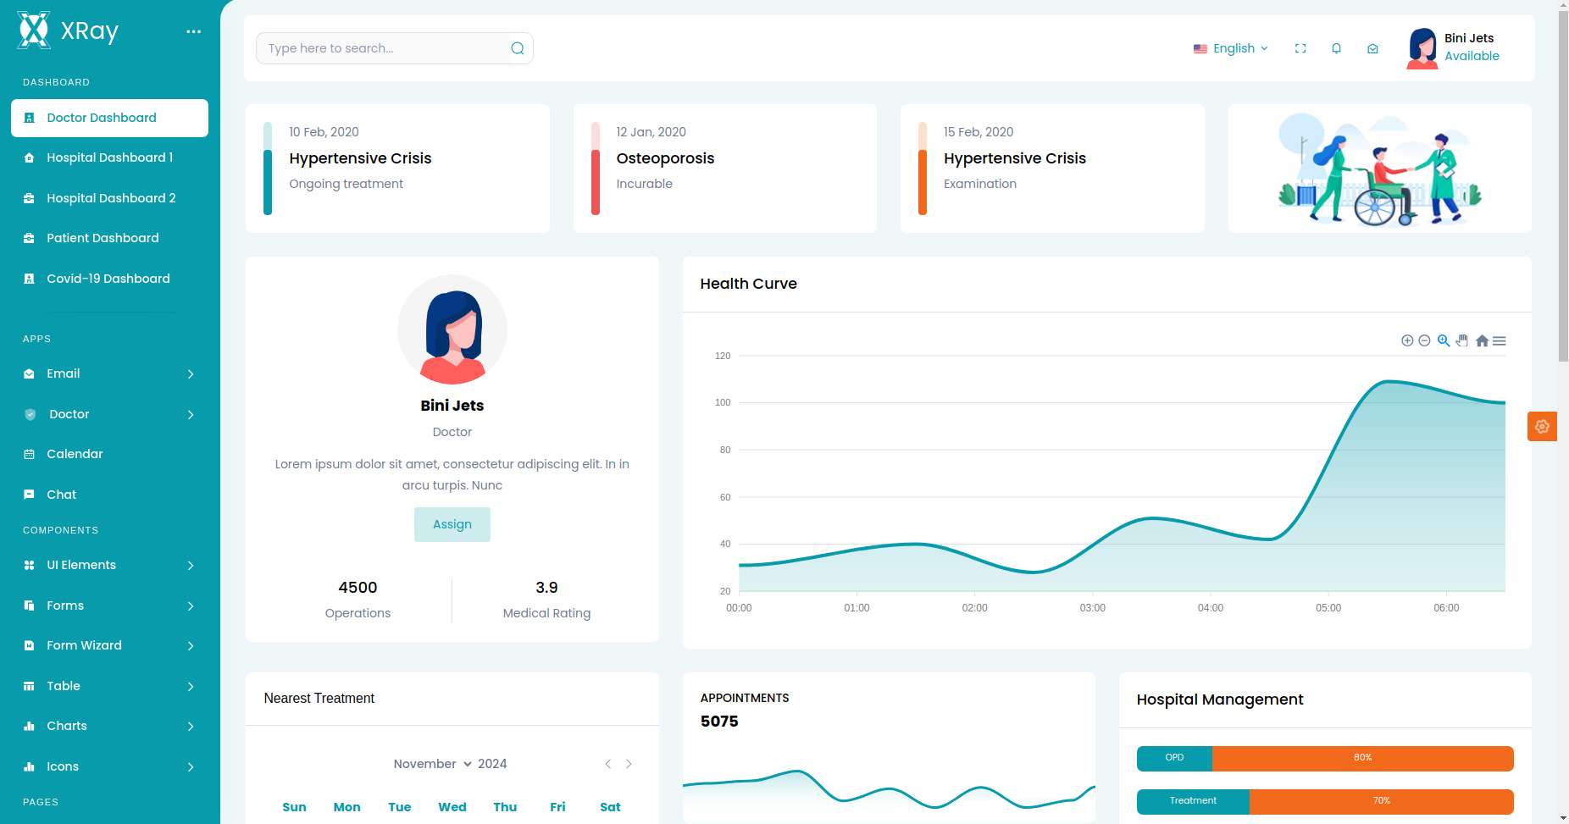Screen dimensions: 1569x824
Task: Reset Health Curve chart with home icon
Action: pos(1482,340)
